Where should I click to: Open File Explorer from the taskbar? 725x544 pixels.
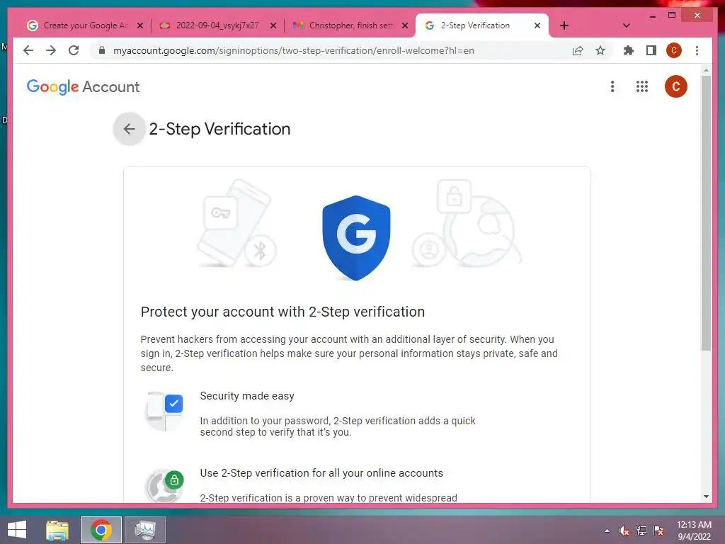(57, 530)
